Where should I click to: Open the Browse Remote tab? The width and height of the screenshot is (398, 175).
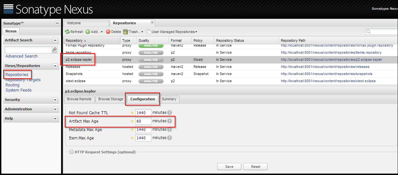coord(80,99)
